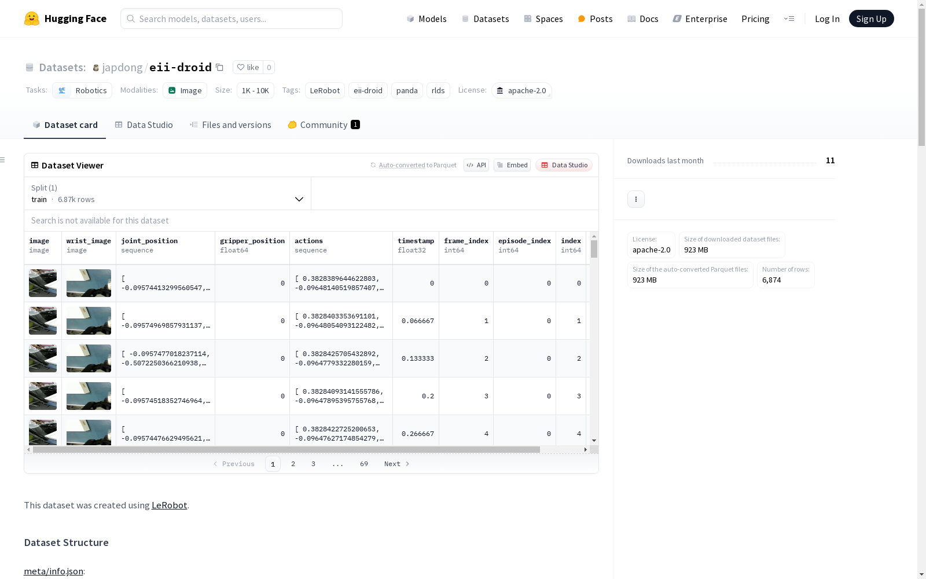Click the japdong user avatar icon
Viewport: 926px width, 579px height.
[x=96, y=68]
